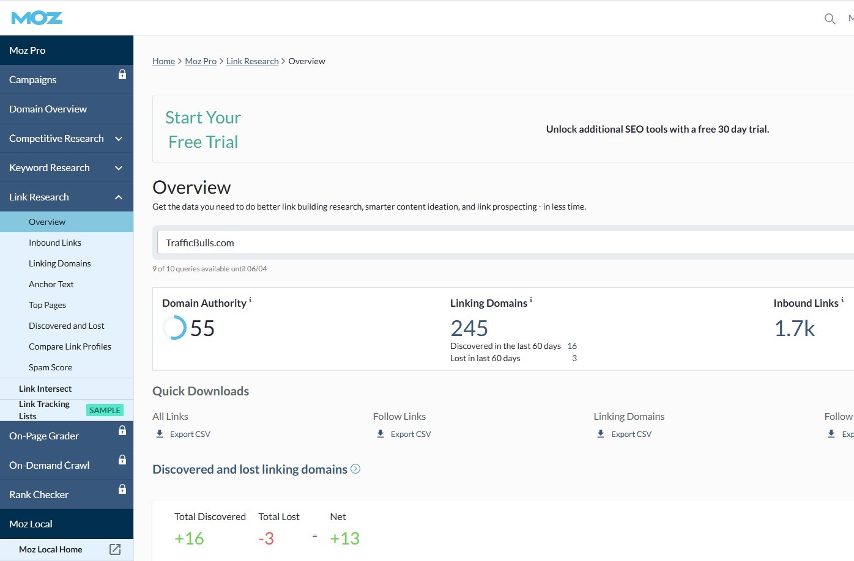Click the lost in last 60 days count 3
The width and height of the screenshot is (854, 561).
coord(574,358)
